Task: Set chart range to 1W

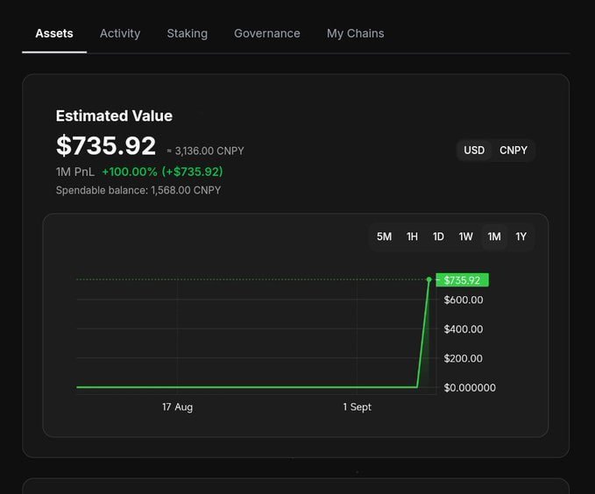Action: click(x=465, y=236)
